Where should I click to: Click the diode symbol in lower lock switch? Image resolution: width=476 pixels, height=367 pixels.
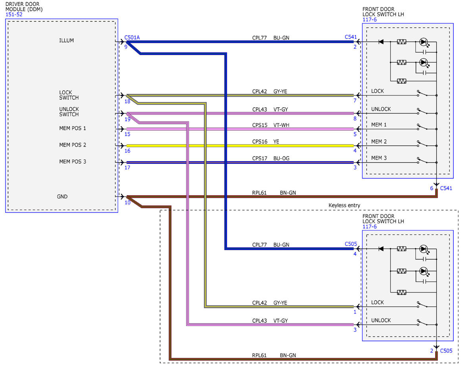pyautogui.click(x=381, y=249)
